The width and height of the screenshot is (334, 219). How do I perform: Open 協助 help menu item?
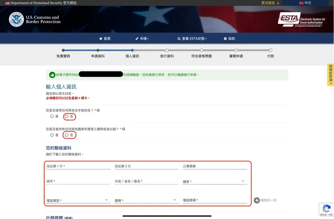point(229,38)
